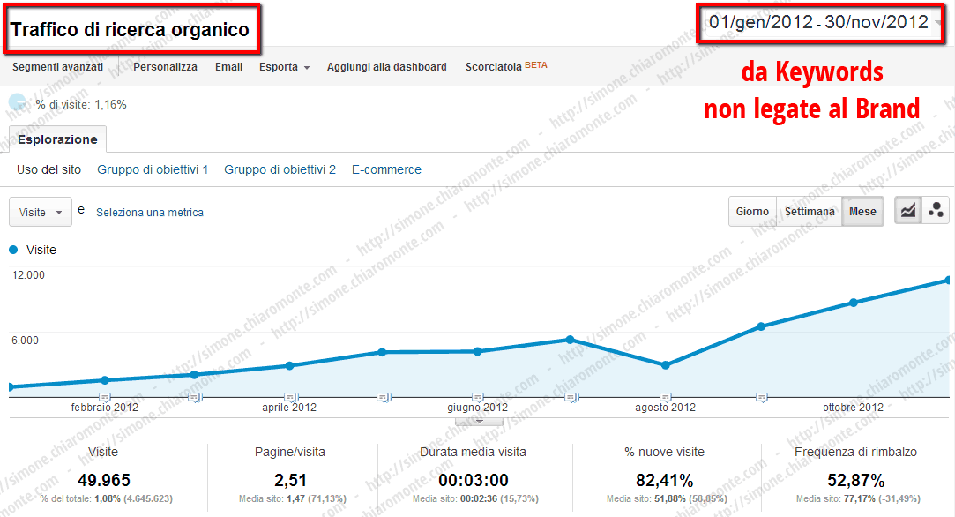Open the annotation marker below May data point
This screenshot has height=517, width=955.
383,398
